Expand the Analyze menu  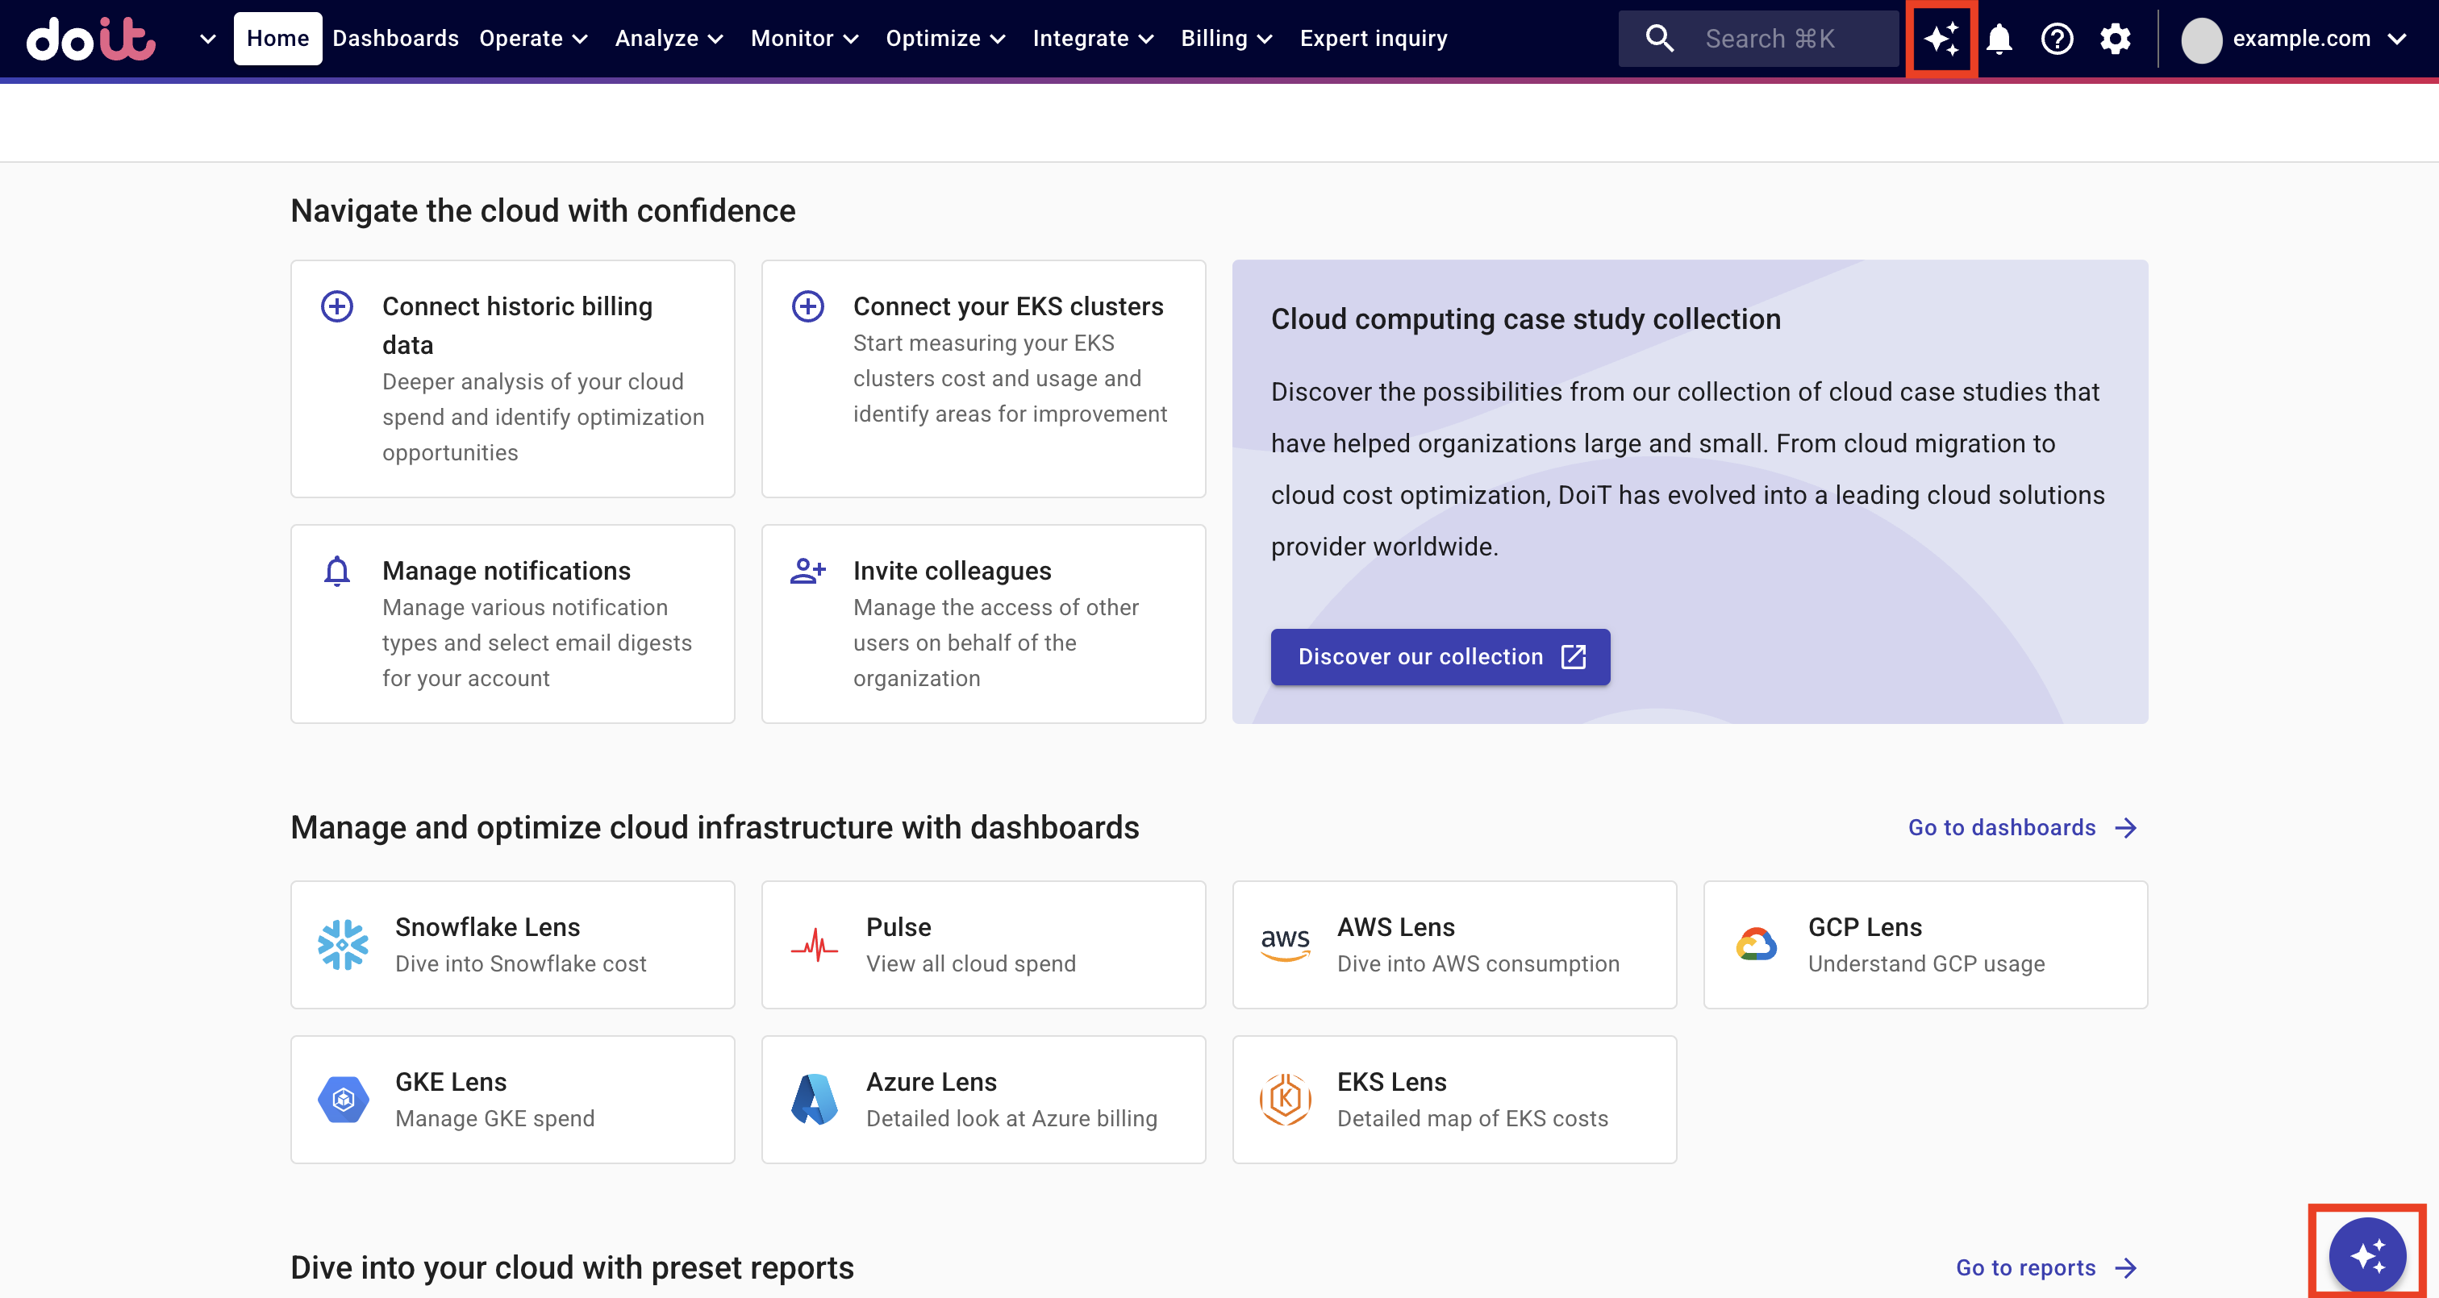pos(669,39)
